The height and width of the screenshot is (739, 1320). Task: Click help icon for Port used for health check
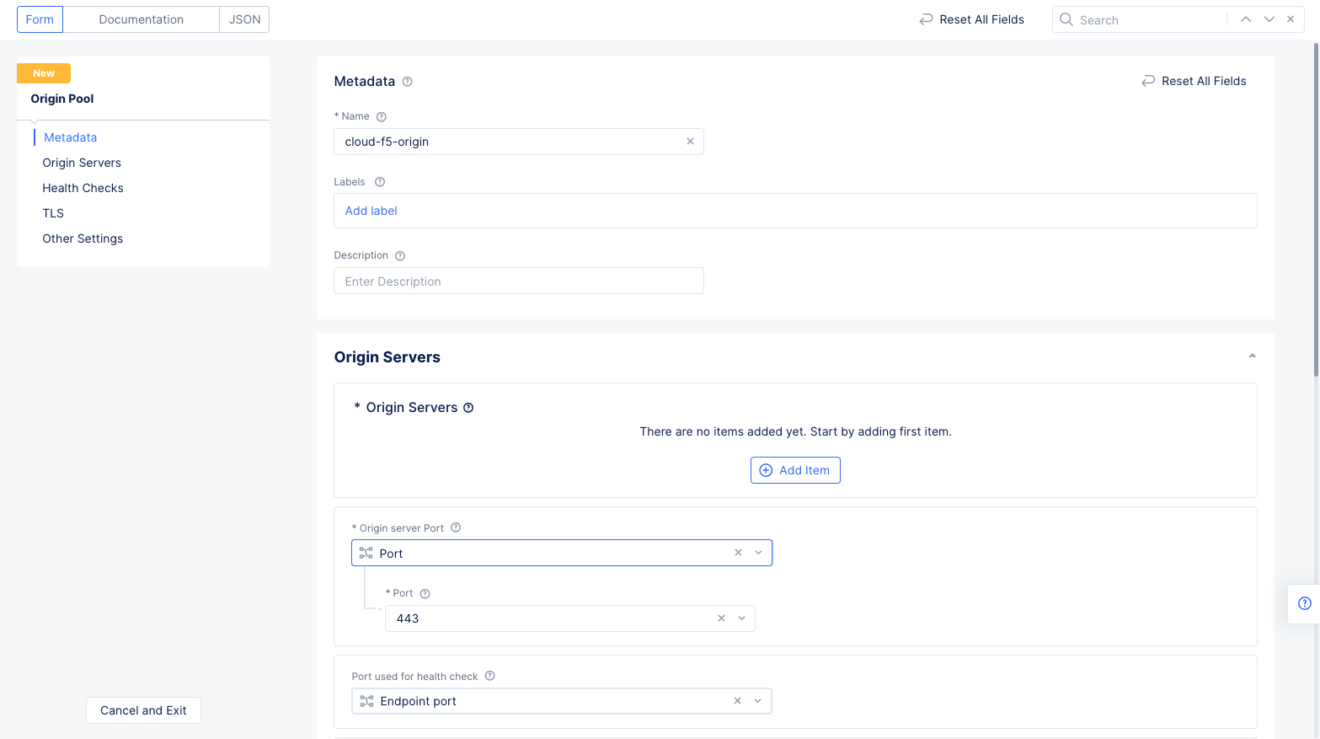click(x=490, y=676)
